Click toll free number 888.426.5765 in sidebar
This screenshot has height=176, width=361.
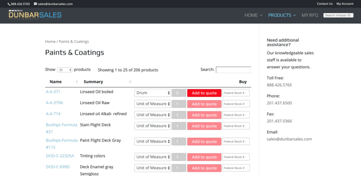[279, 85]
